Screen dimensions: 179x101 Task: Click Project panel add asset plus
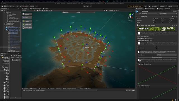[x=1, y=56]
